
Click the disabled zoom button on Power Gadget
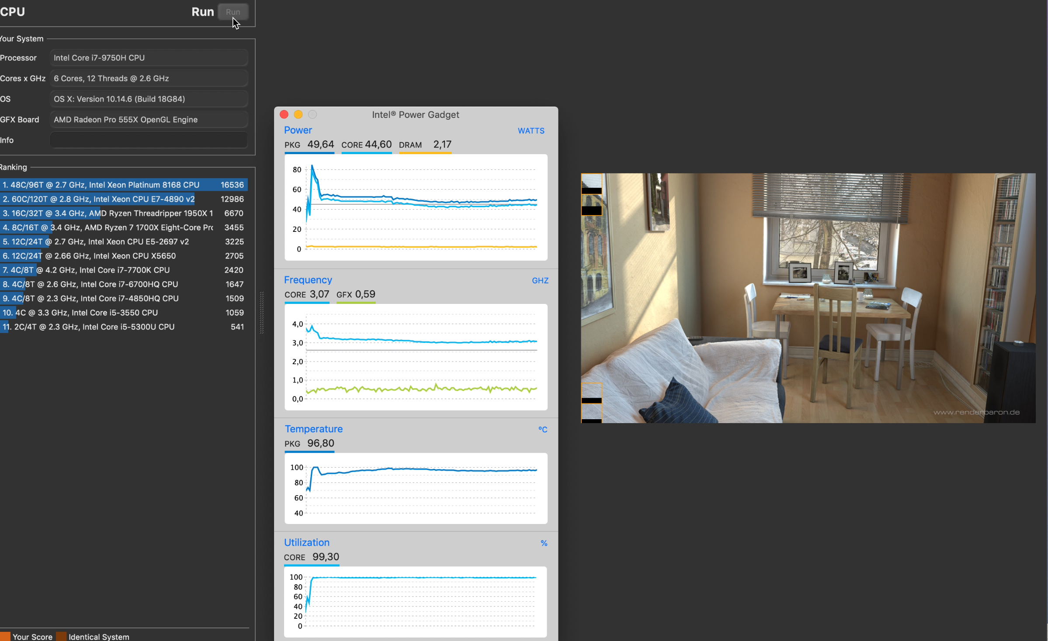312,114
